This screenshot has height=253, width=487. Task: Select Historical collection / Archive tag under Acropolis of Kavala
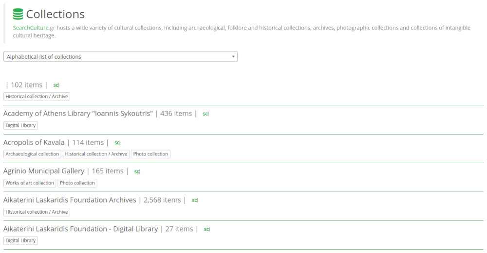click(x=96, y=154)
